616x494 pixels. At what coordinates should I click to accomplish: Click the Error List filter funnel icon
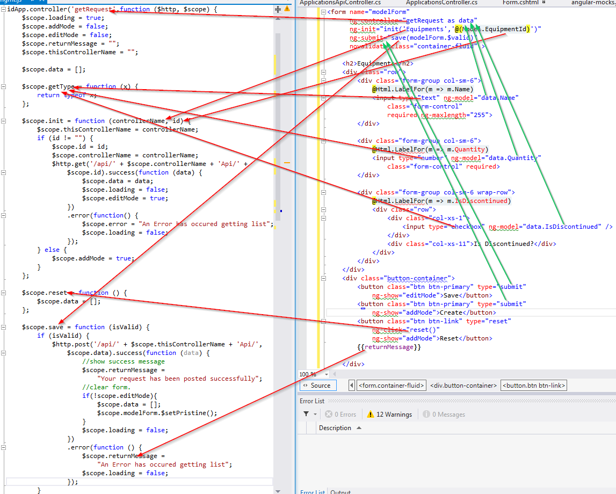[x=306, y=414]
